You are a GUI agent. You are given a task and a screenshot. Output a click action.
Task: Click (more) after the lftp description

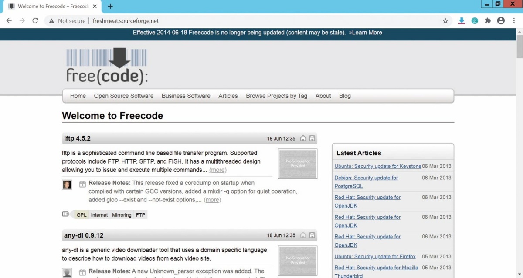point(218,170)
